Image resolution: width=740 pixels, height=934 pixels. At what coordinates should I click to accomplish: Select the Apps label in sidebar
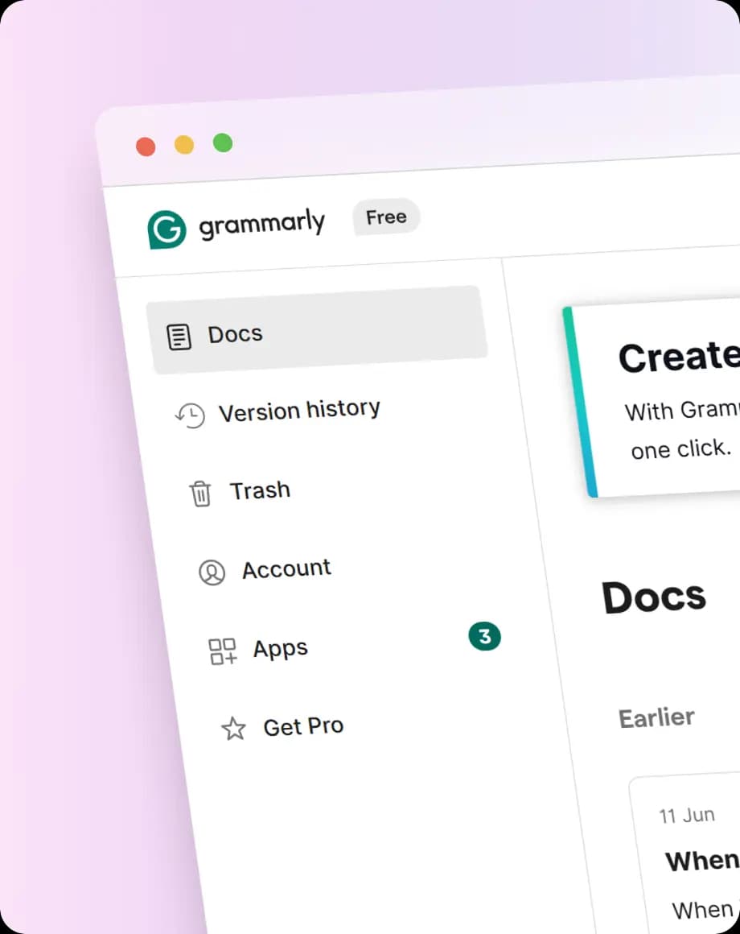coord(280,648)
